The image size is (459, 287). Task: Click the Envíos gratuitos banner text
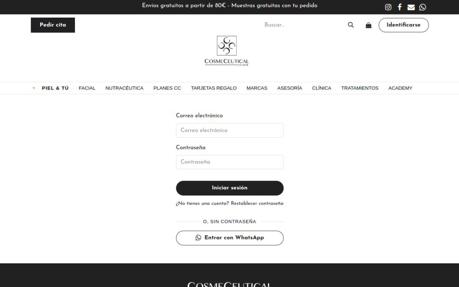(229, 5)
